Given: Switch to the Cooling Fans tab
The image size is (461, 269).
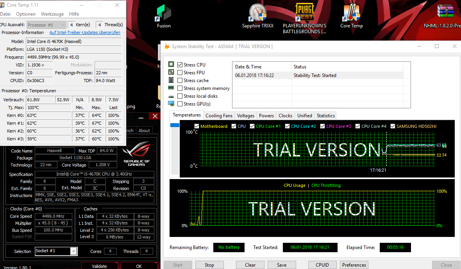Looking at the screenshot, I should (x=219, y=116).
